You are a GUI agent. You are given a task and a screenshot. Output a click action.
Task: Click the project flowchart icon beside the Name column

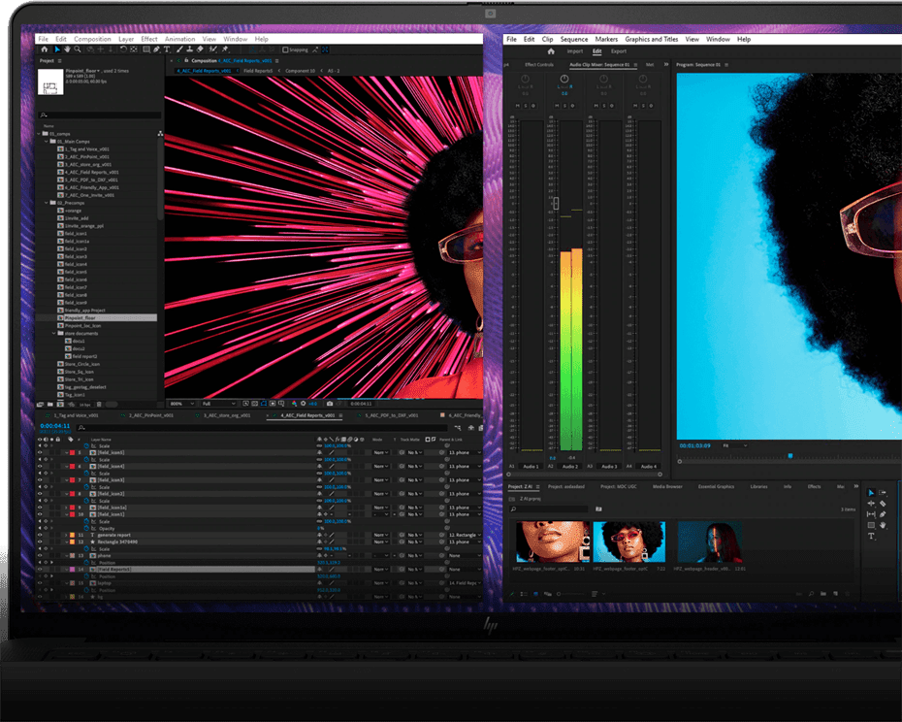160,134
